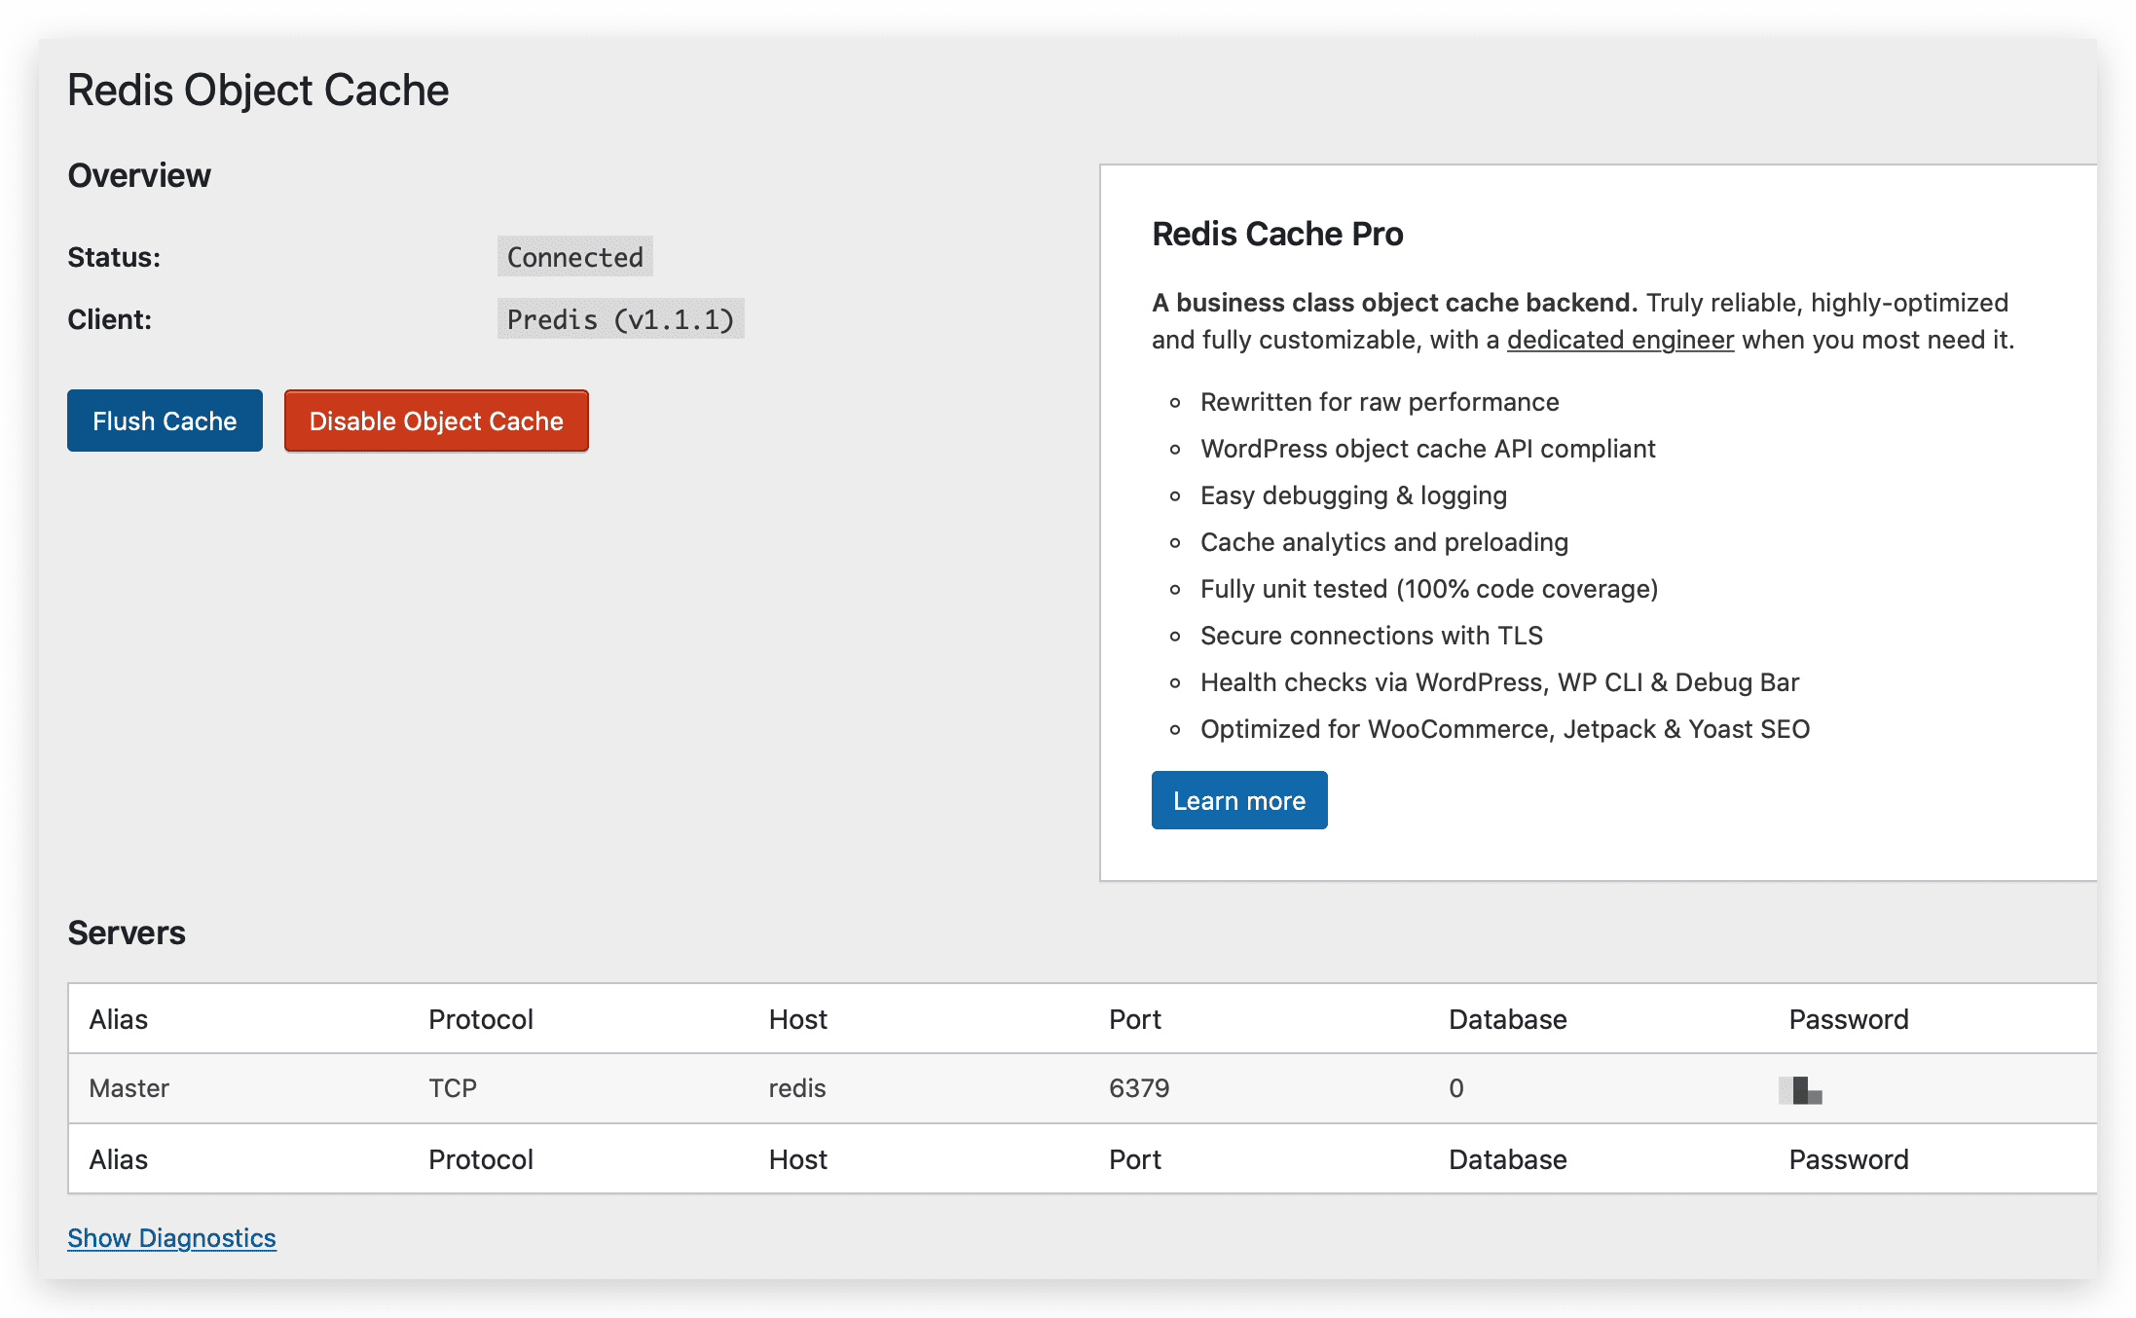Click the Flush Cache button
Viewport: 2136px width, 1318px height.
(165, 421)
